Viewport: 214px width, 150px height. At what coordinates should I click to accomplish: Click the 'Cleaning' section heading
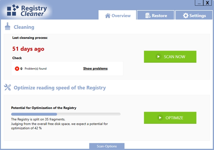pyautogui.click(x=24, y=27)
